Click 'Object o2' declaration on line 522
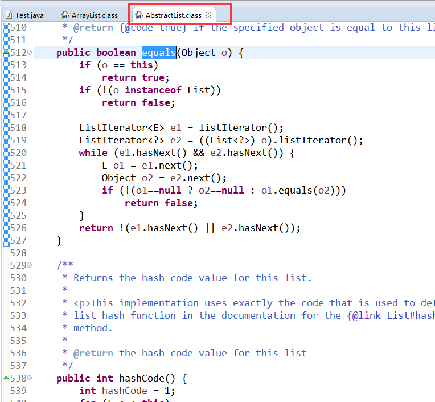Screen dimensions: 435x402 [128, 178]
